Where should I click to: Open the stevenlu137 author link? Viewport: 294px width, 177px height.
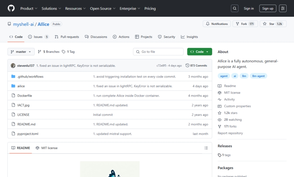click(x=26, y=66)
